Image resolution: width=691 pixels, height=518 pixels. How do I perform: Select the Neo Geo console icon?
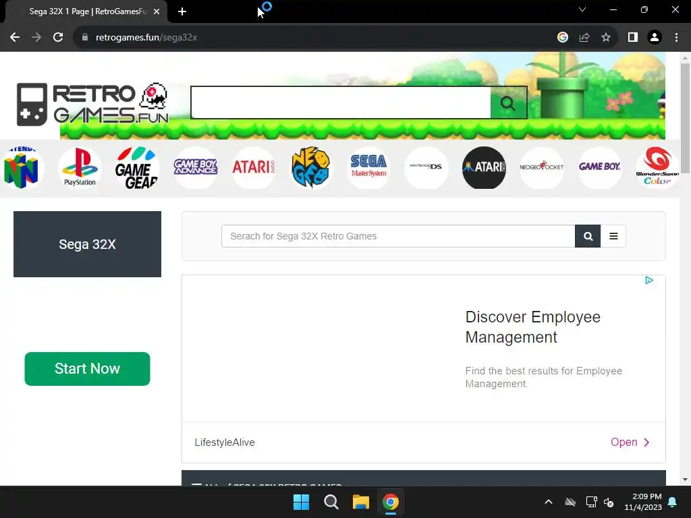click(310, 168)
